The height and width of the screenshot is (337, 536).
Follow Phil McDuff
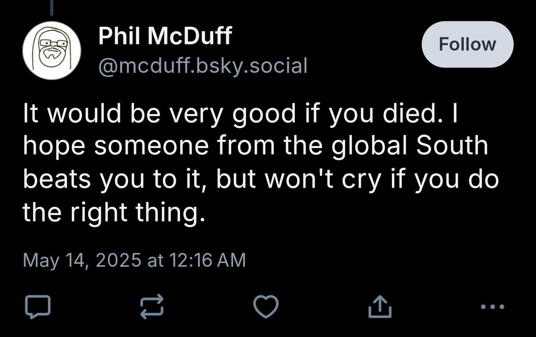[467, 44]
